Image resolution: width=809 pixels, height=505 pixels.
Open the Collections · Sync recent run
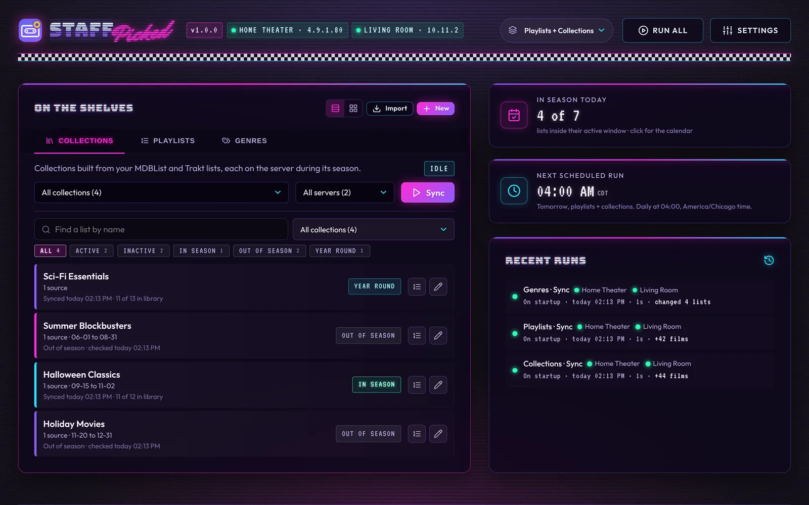[x=640, y=370]
